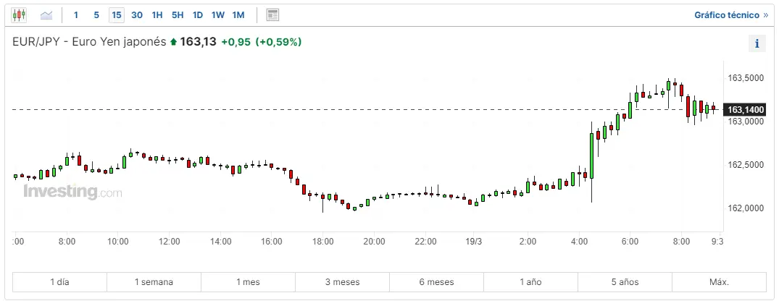Open the news table icon in toolbar
779x306 pixels.
click(272, 15)
